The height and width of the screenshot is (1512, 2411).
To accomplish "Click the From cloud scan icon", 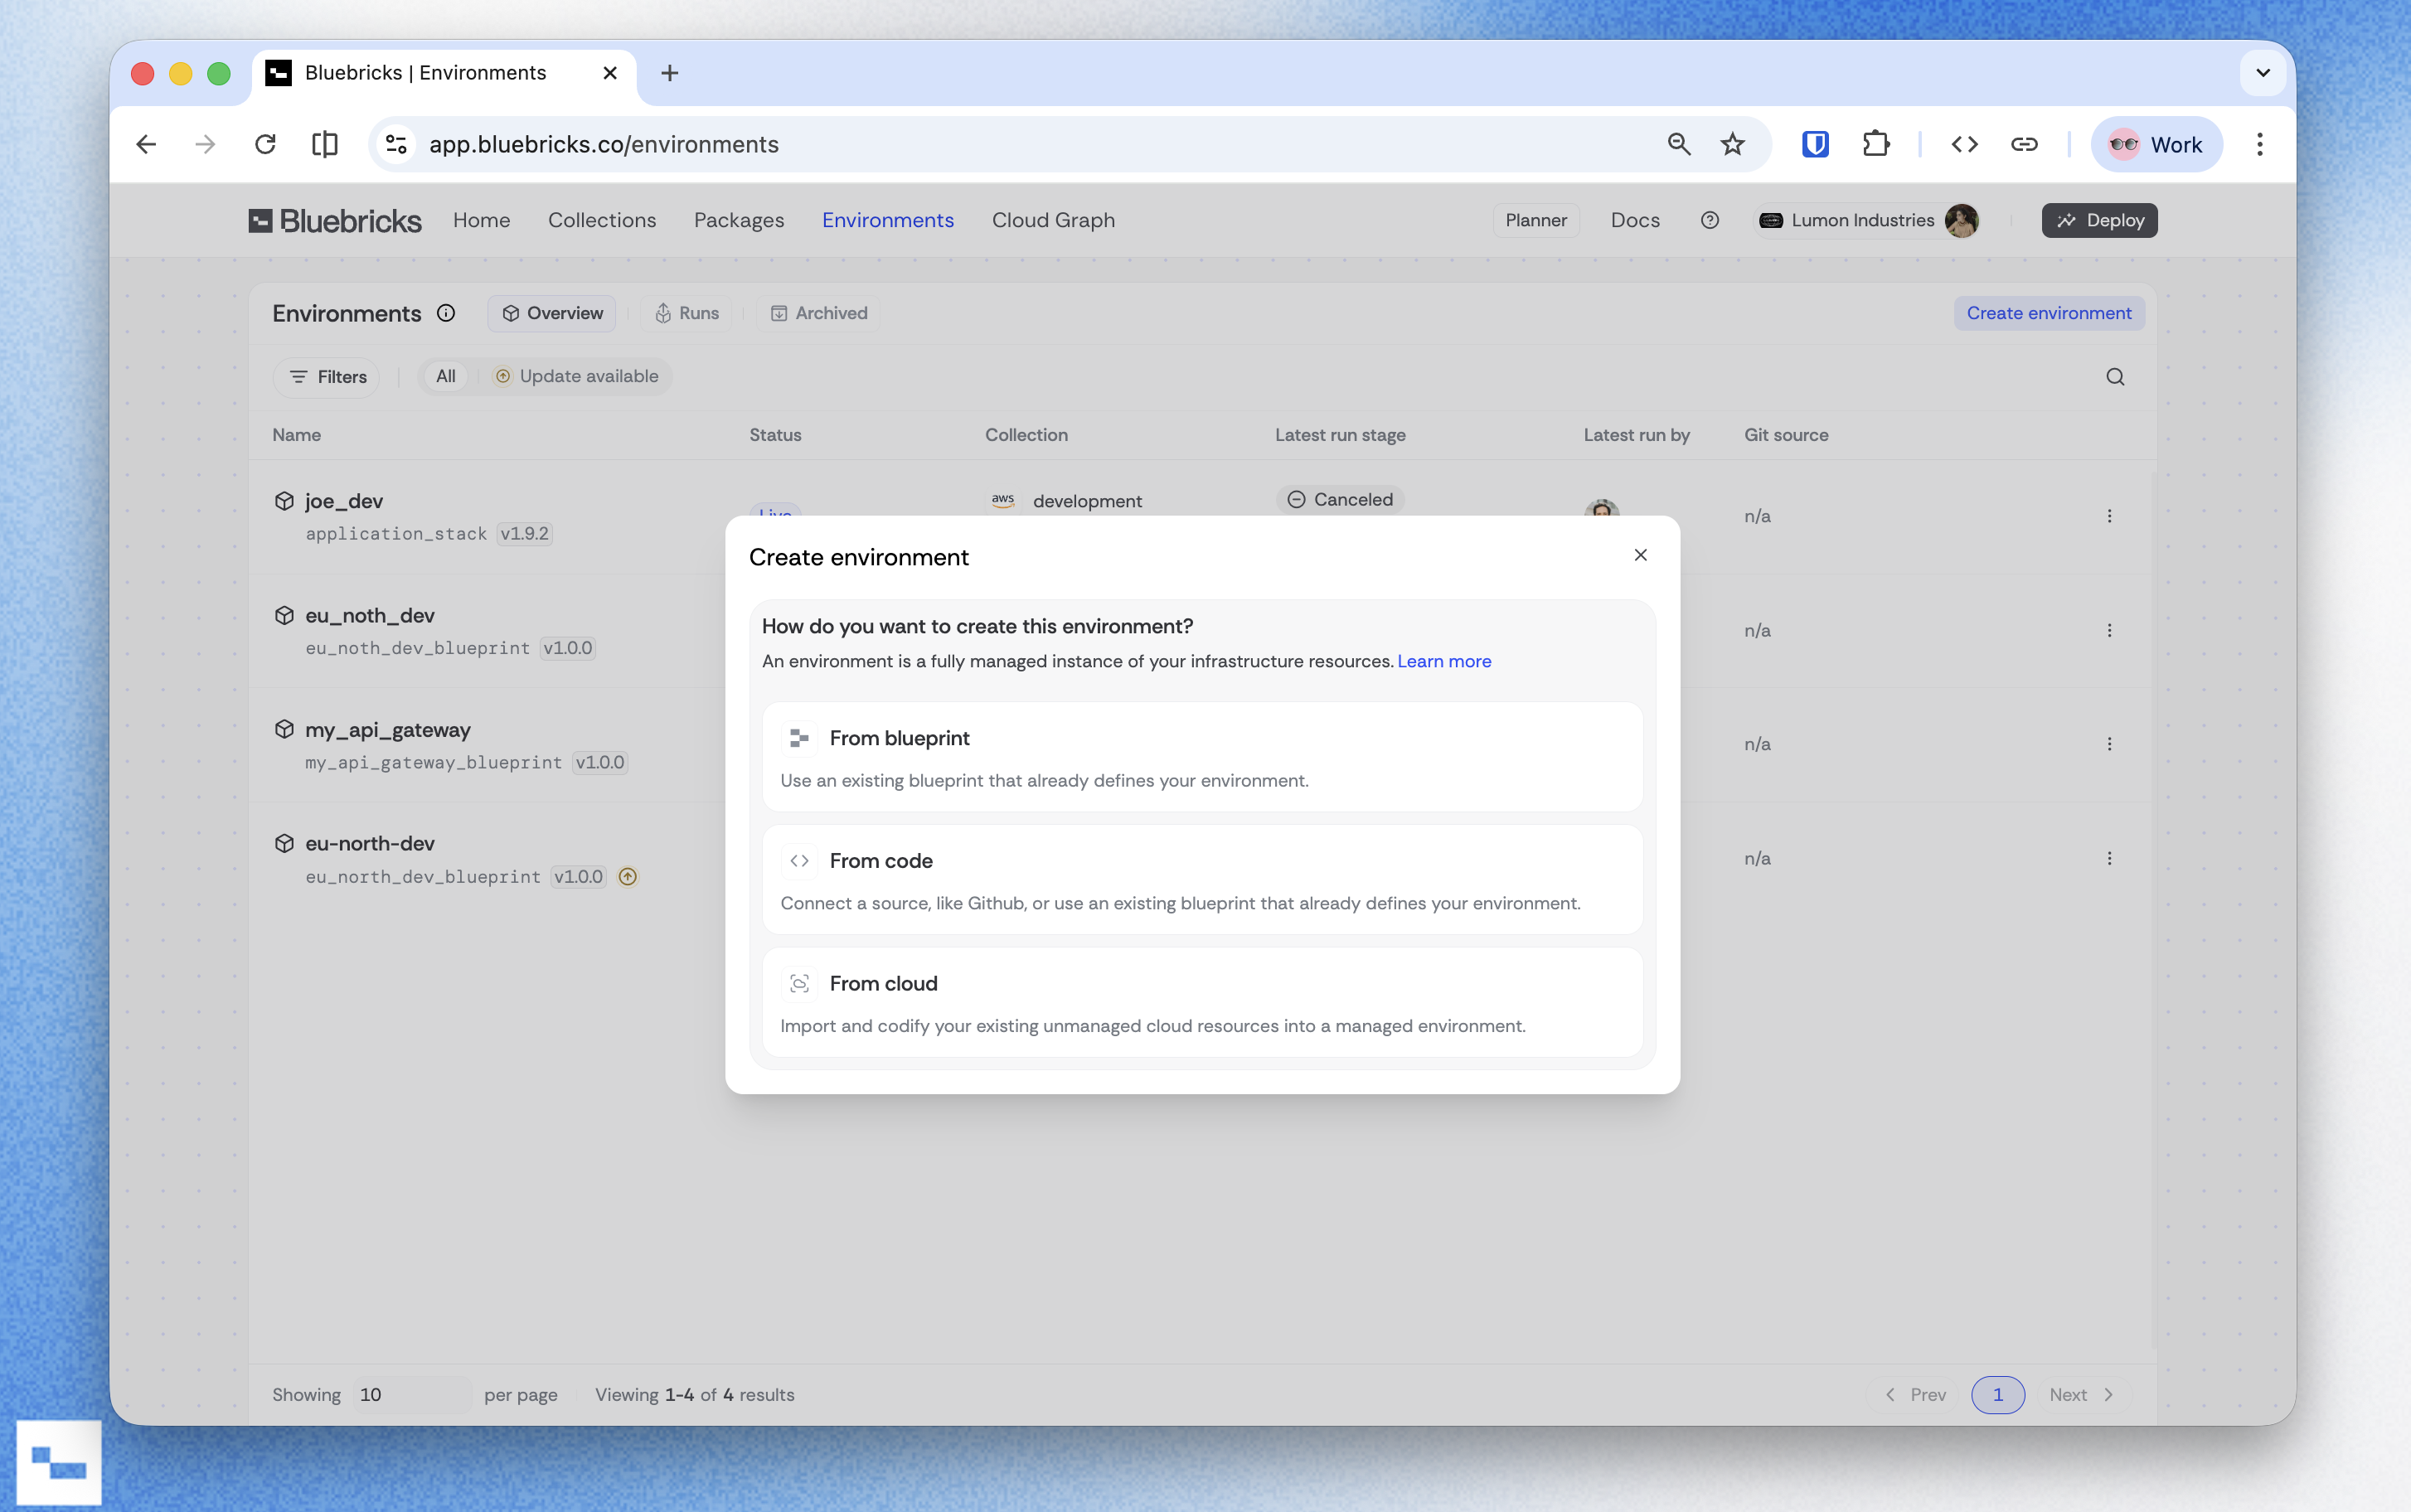I will point(799,984).
